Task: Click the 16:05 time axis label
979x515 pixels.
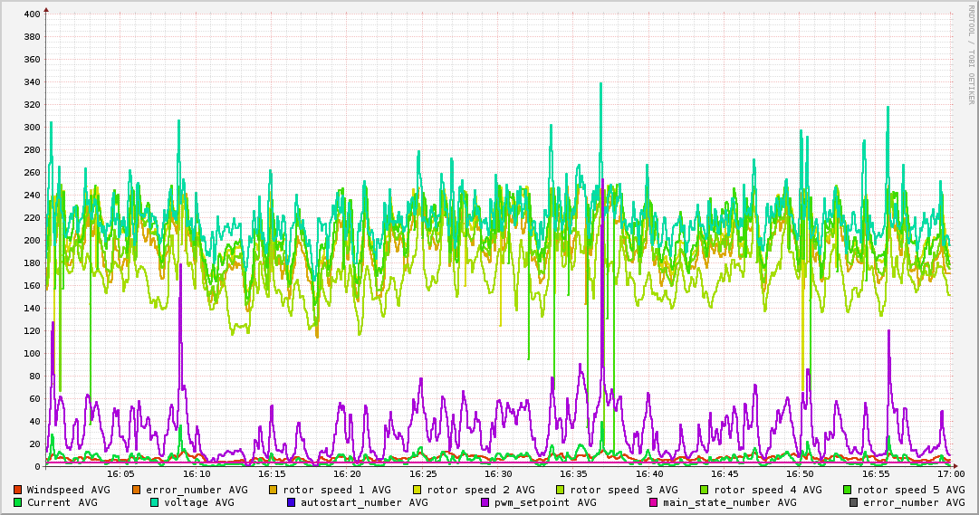Action: [121, 474]
